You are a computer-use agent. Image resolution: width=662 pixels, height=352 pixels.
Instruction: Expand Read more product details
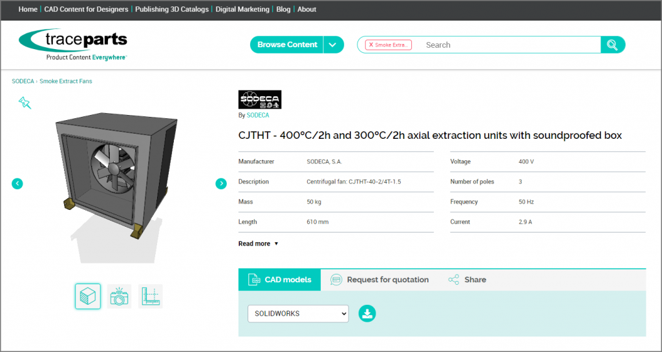258,243
